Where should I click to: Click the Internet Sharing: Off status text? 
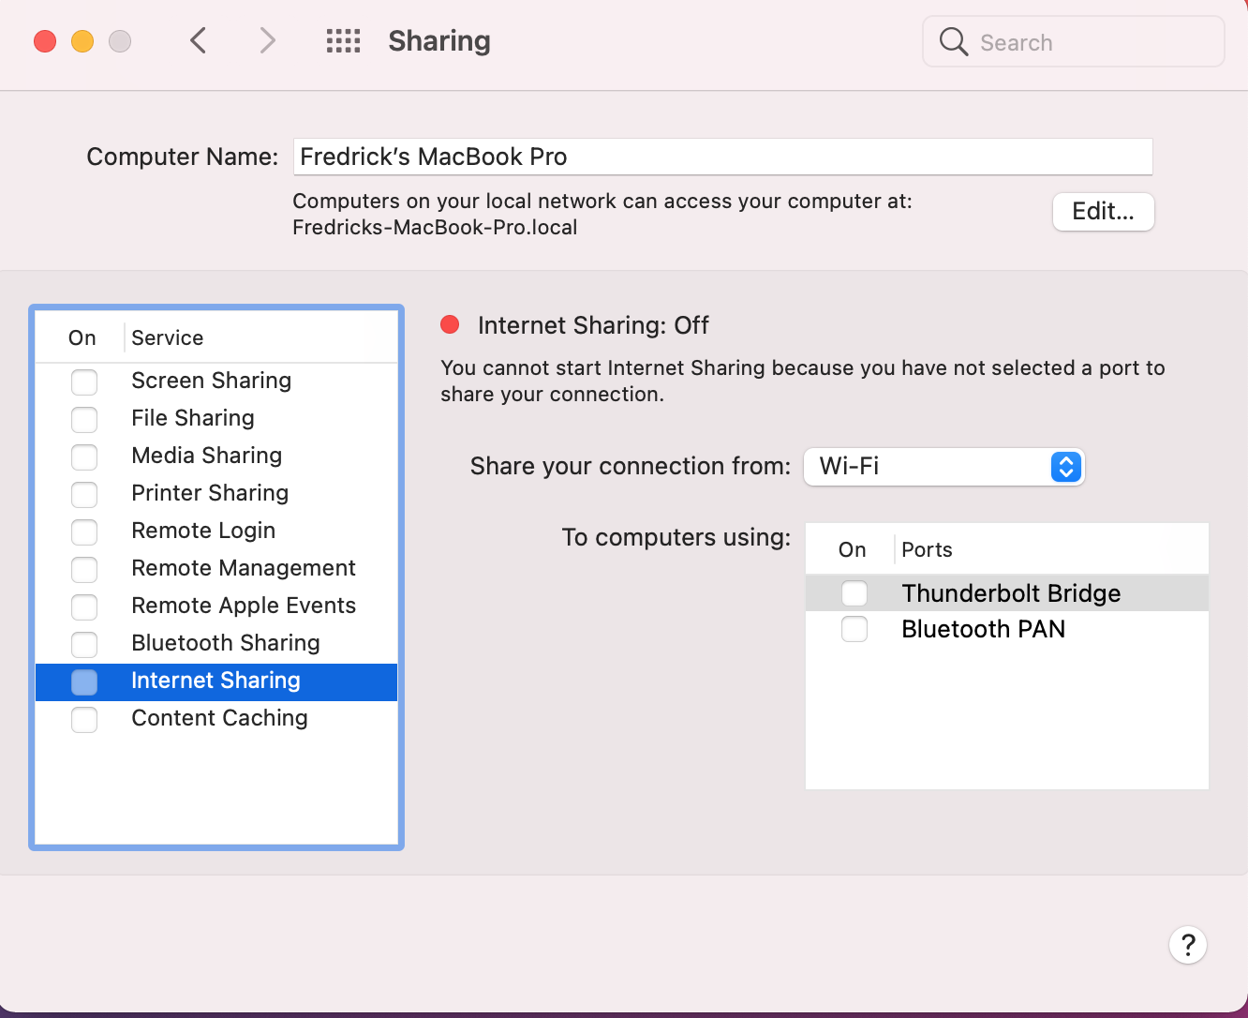(593, 325)
